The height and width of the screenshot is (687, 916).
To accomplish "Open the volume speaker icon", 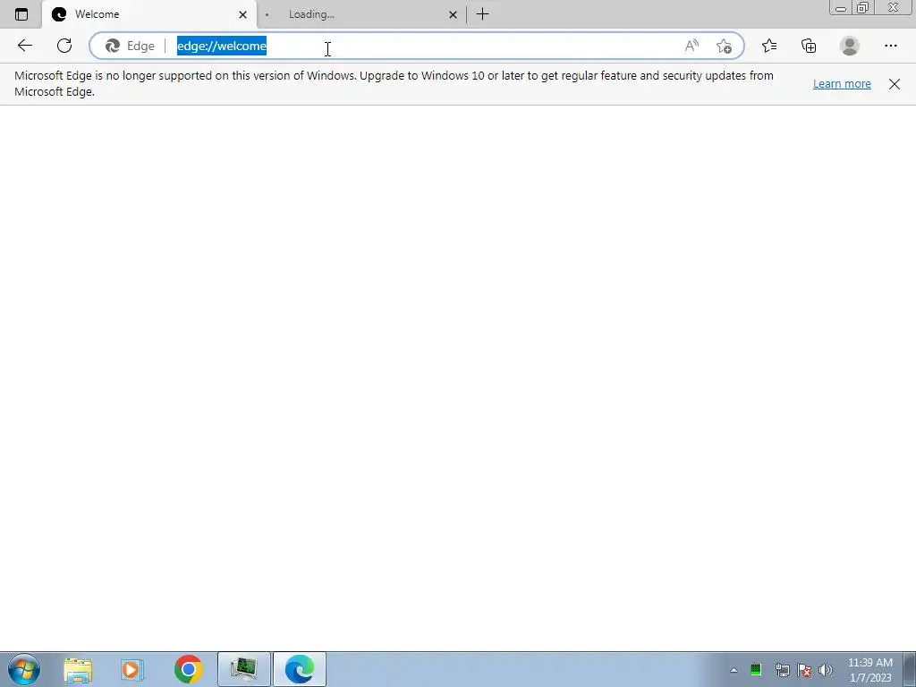I will click(825, 669).
